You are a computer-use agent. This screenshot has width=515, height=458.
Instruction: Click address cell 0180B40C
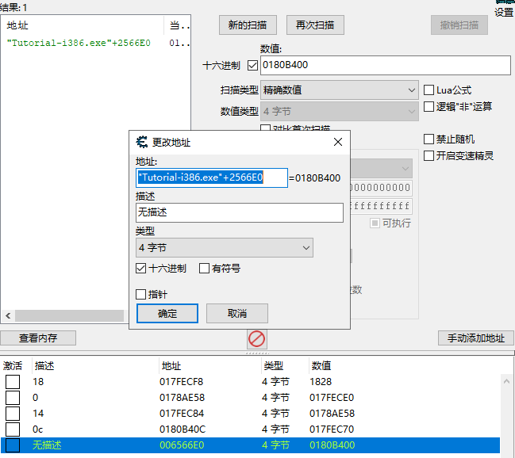tap(183, 429)
